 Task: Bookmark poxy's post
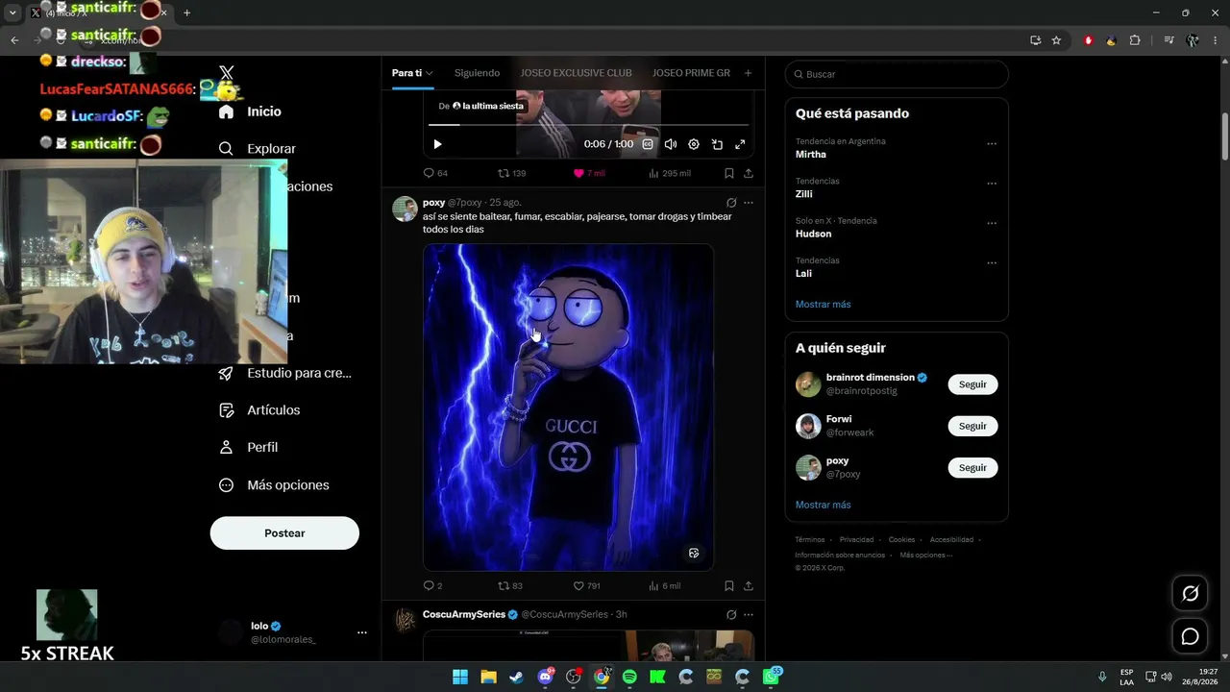click(729, 585)
